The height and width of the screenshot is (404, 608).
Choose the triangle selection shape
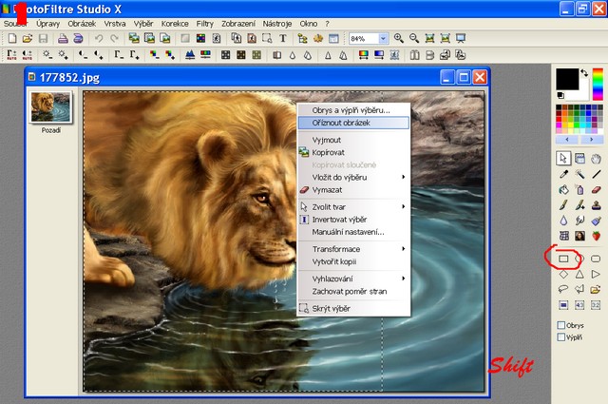click(x=579, y=275)
